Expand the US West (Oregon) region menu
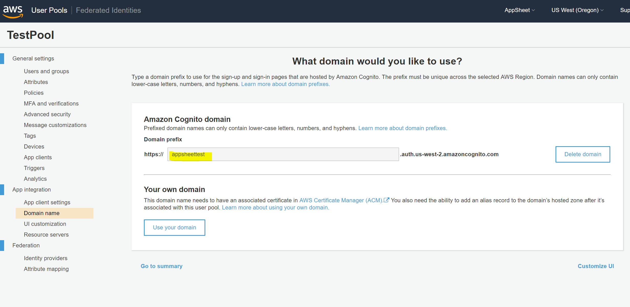 [578, 10]
